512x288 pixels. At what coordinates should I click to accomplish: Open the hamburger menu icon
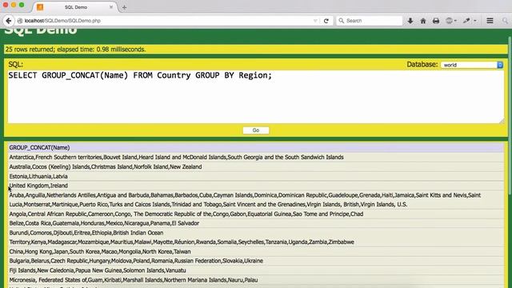490,21
